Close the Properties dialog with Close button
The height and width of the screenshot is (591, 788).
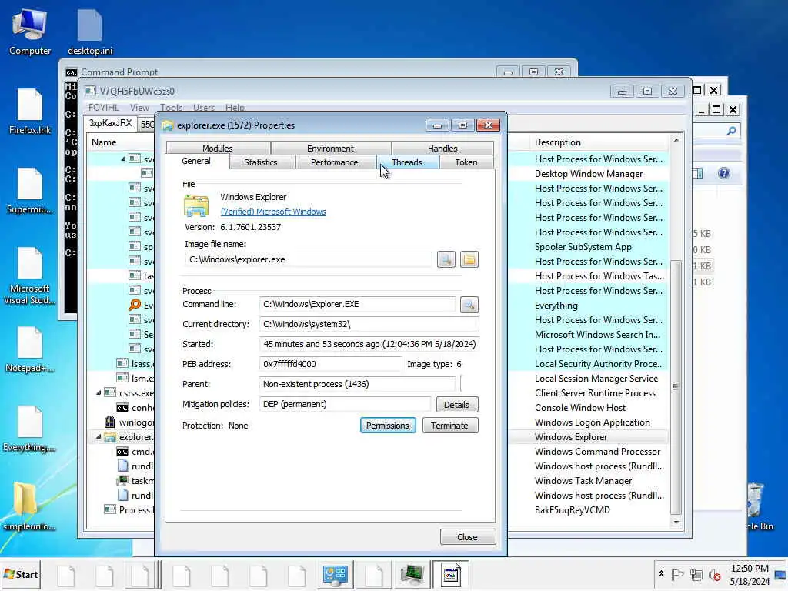(467, 537)
